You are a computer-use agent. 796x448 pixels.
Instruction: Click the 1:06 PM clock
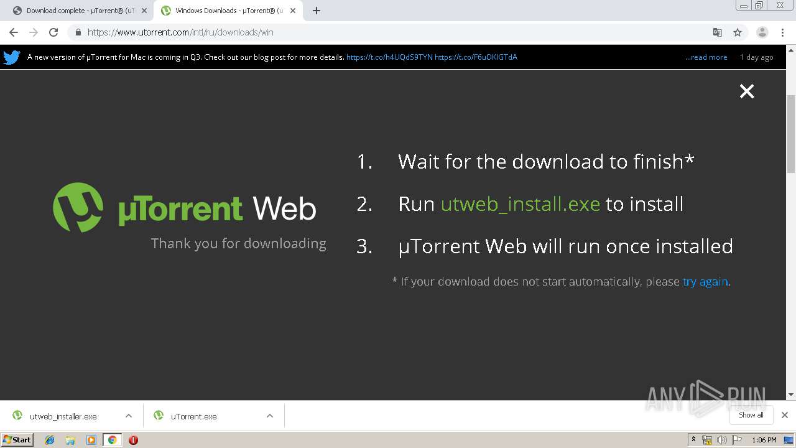click(x=764, y=440)
